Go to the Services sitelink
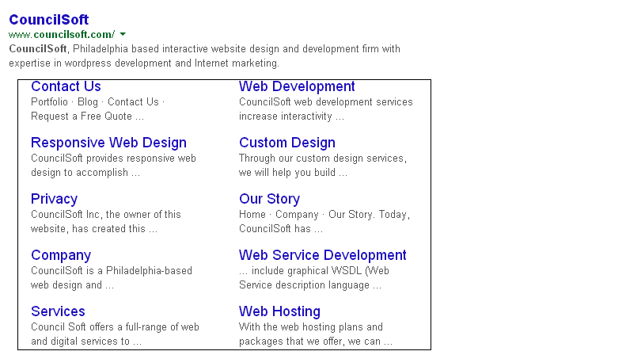626x355 pixels. pyautogui.click(x=58, y=311)
